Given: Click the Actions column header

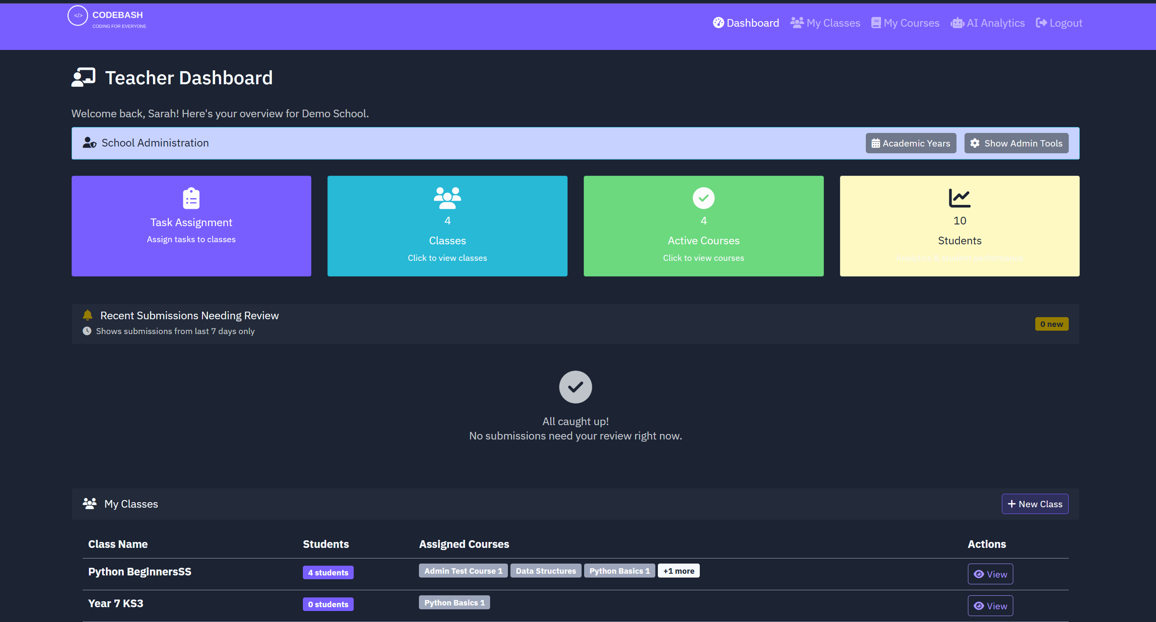Looking at the screenshot, I should [987, 545].
